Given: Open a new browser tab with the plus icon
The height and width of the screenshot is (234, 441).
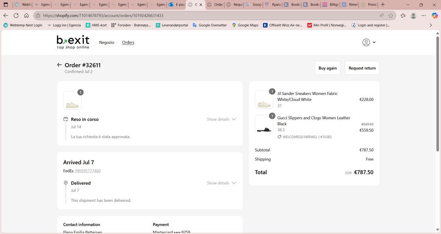Looking at the screenshot, I should [383, 5].
